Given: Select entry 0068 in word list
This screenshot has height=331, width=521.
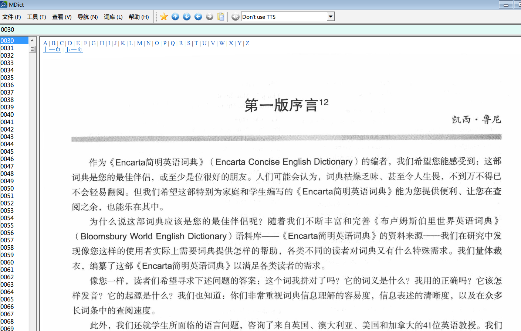Looking at the screenshot, I should click(x=14, y=321).
